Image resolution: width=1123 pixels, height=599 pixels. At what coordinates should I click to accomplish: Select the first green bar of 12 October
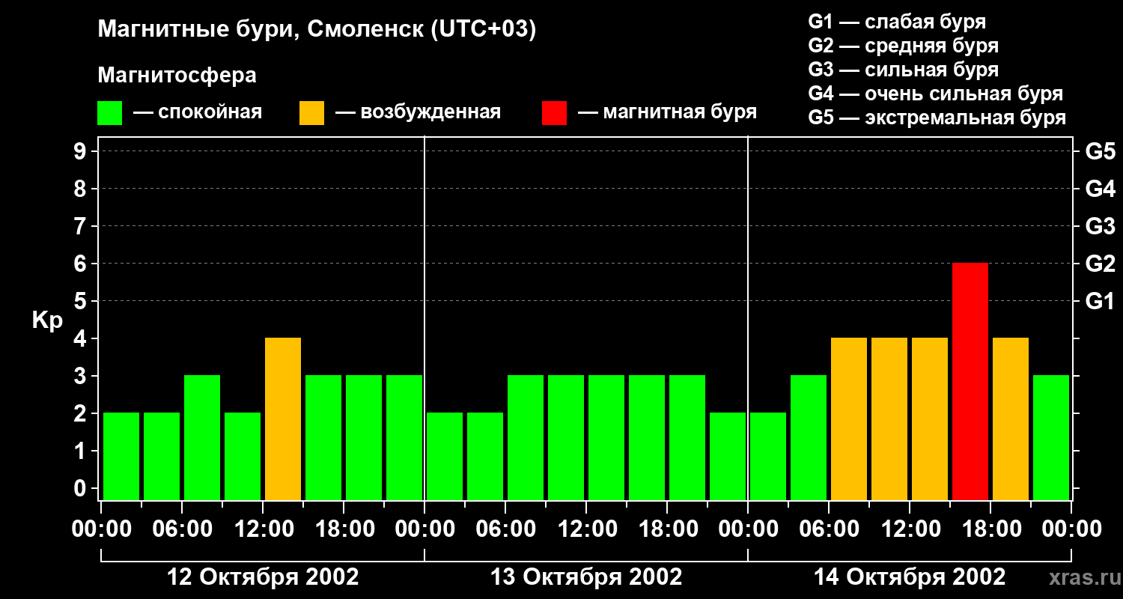121,456
